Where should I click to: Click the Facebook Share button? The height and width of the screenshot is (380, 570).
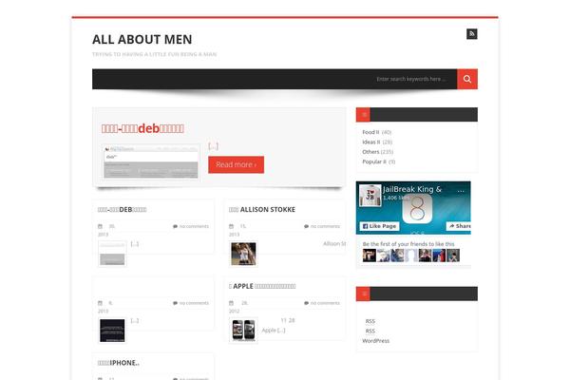(459, 226)
